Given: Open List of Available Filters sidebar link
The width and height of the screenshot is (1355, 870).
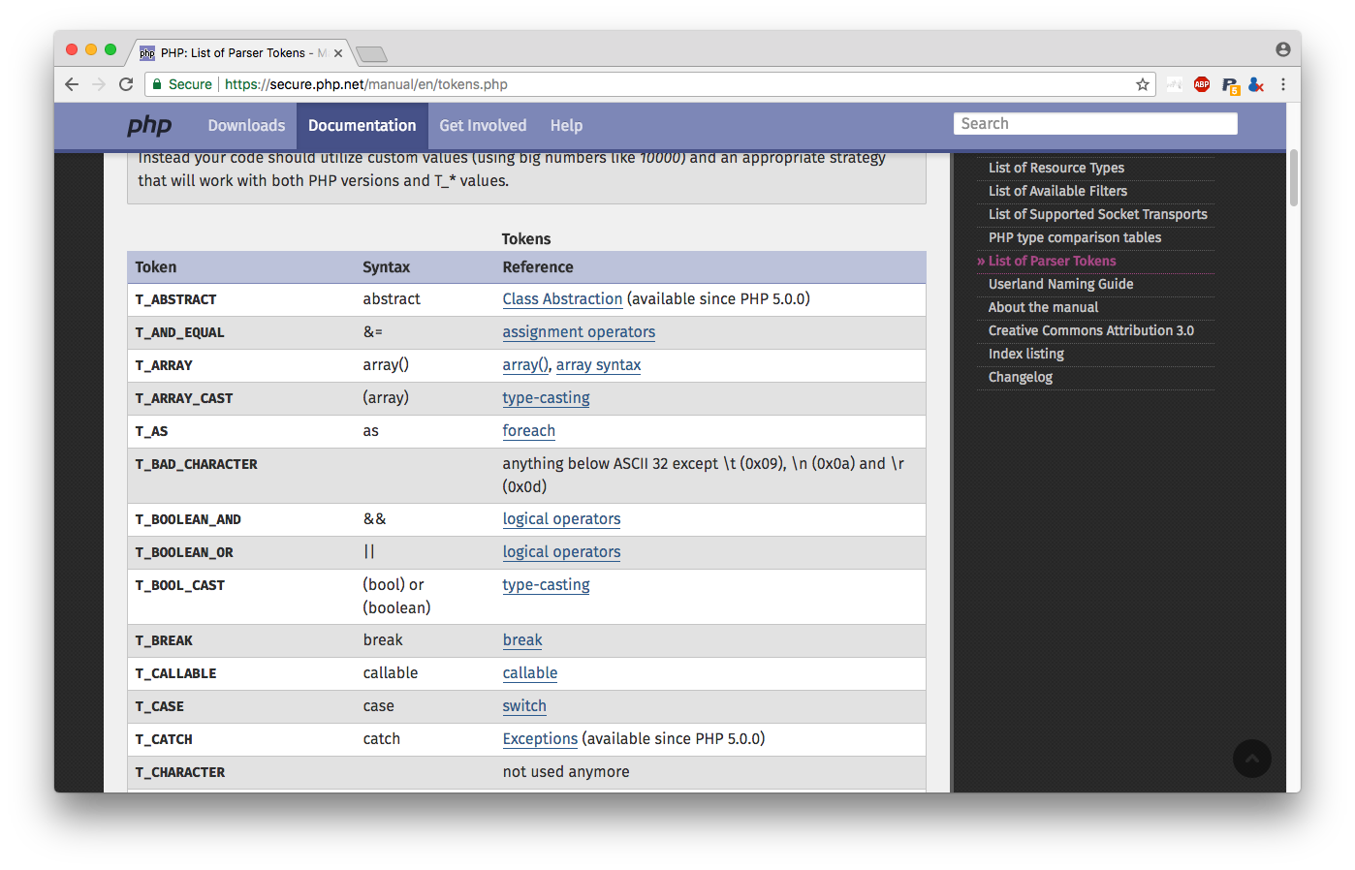Looking at the screenshot, I should pyautogui.click(x=1057, y=191).
